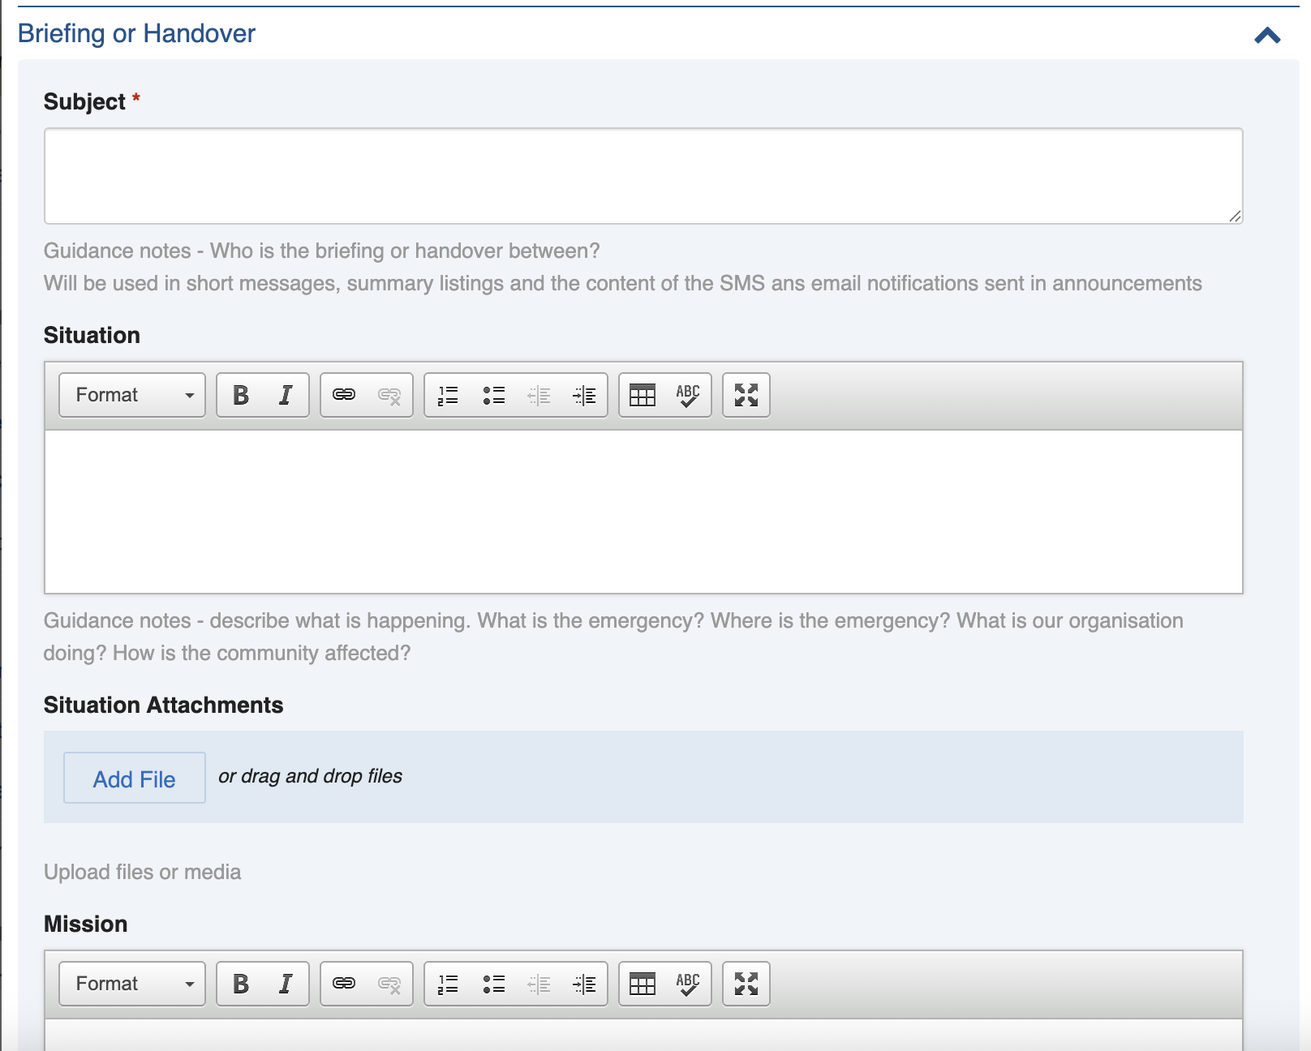The image size is (1311, 1051).
Task: Enable spell check in the Situation editor
Action: click(x=688, y=395)
